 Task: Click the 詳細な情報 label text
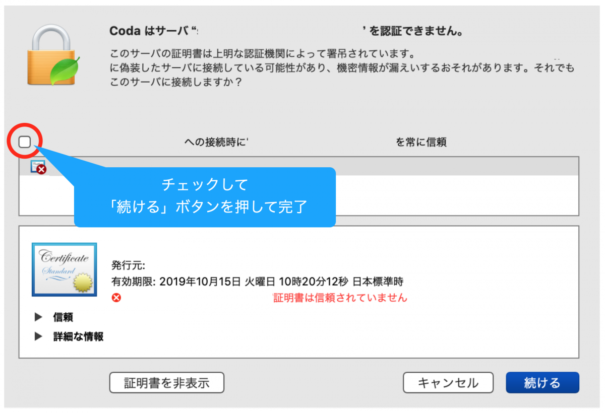(x=79, y=336)
